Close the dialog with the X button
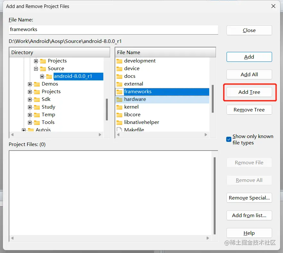 (273, 6)
